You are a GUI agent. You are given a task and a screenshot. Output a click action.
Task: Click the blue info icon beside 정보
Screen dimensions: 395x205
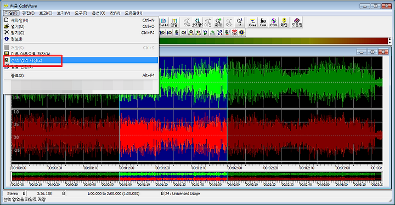[x=7, y=39]
